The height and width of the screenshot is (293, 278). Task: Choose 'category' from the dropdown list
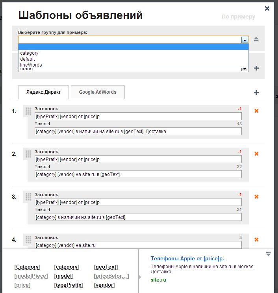point(30,53)
